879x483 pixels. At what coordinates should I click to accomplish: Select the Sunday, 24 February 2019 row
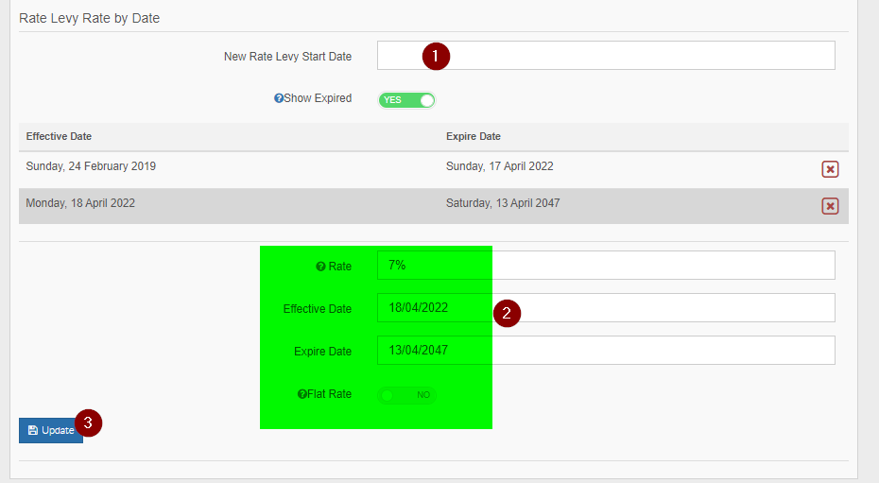click(433, 169)
